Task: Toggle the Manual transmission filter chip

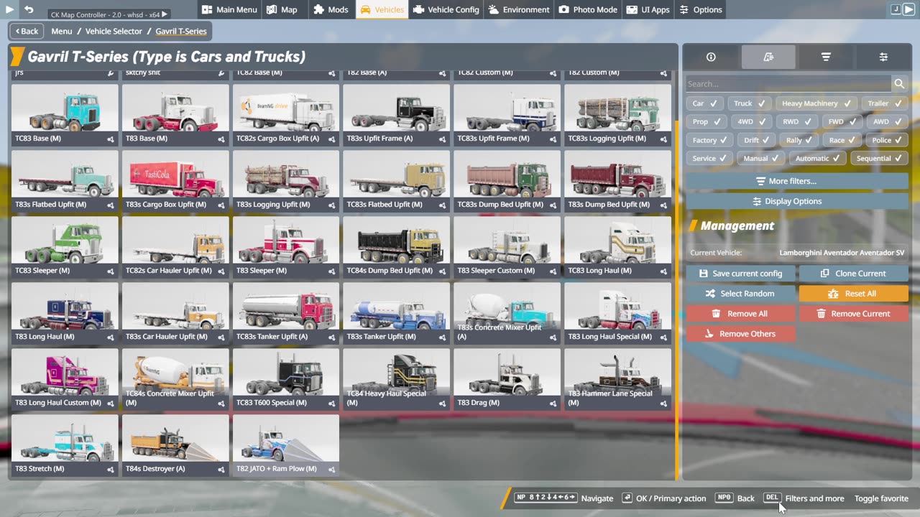Action: click(760, 159)
